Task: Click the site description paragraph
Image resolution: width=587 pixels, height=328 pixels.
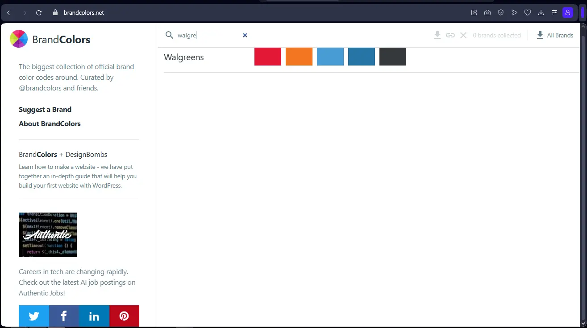Action: tap(76, 77)
